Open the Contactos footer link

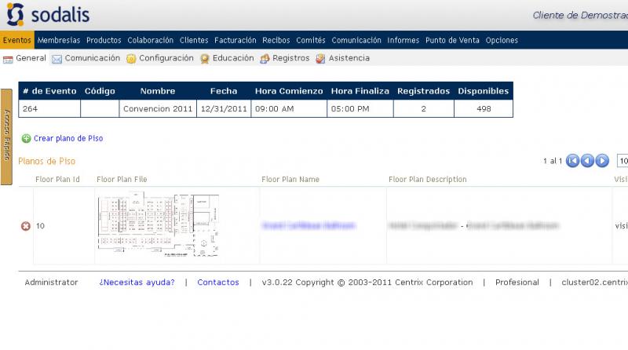[217, 282]
